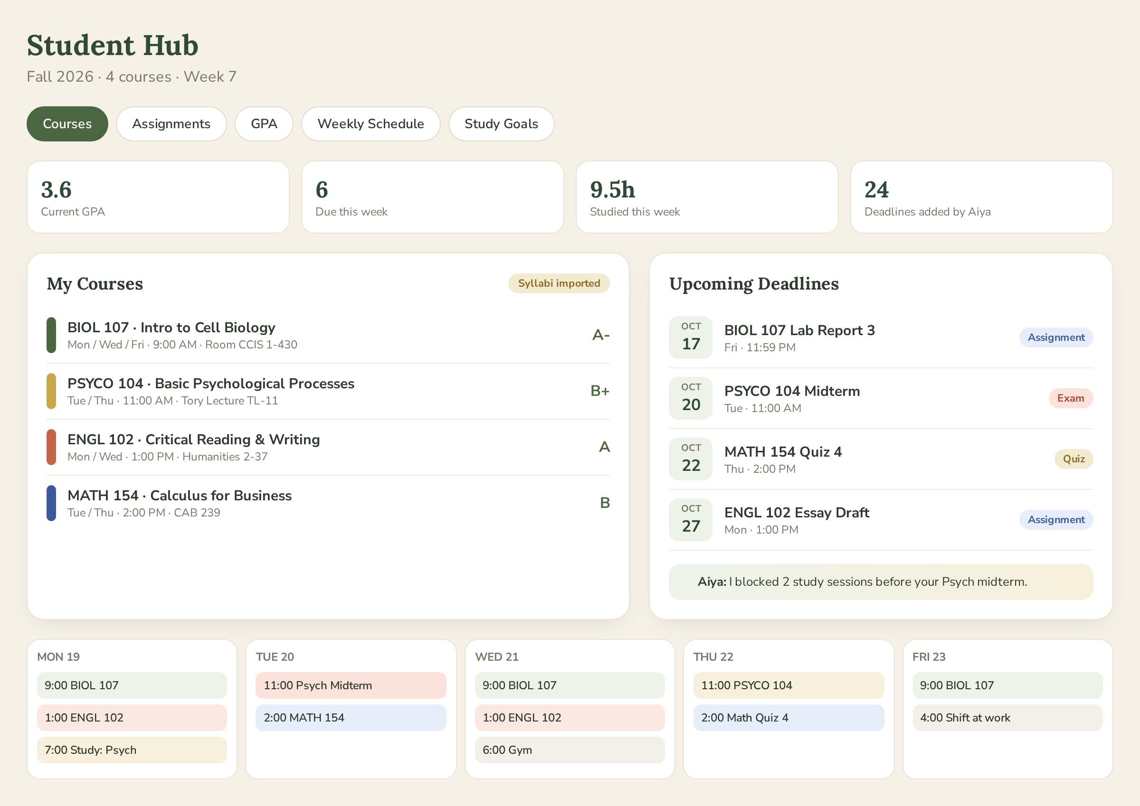Click the Syllabi imported badge
Screen dimensions: 1140x806
tap(559, 283)
